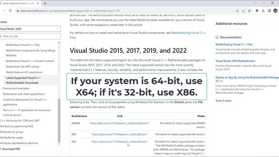The width and height of the screenshot is (279, 157).
Task: Click the Additional resources heading
Action: (231, 24)
